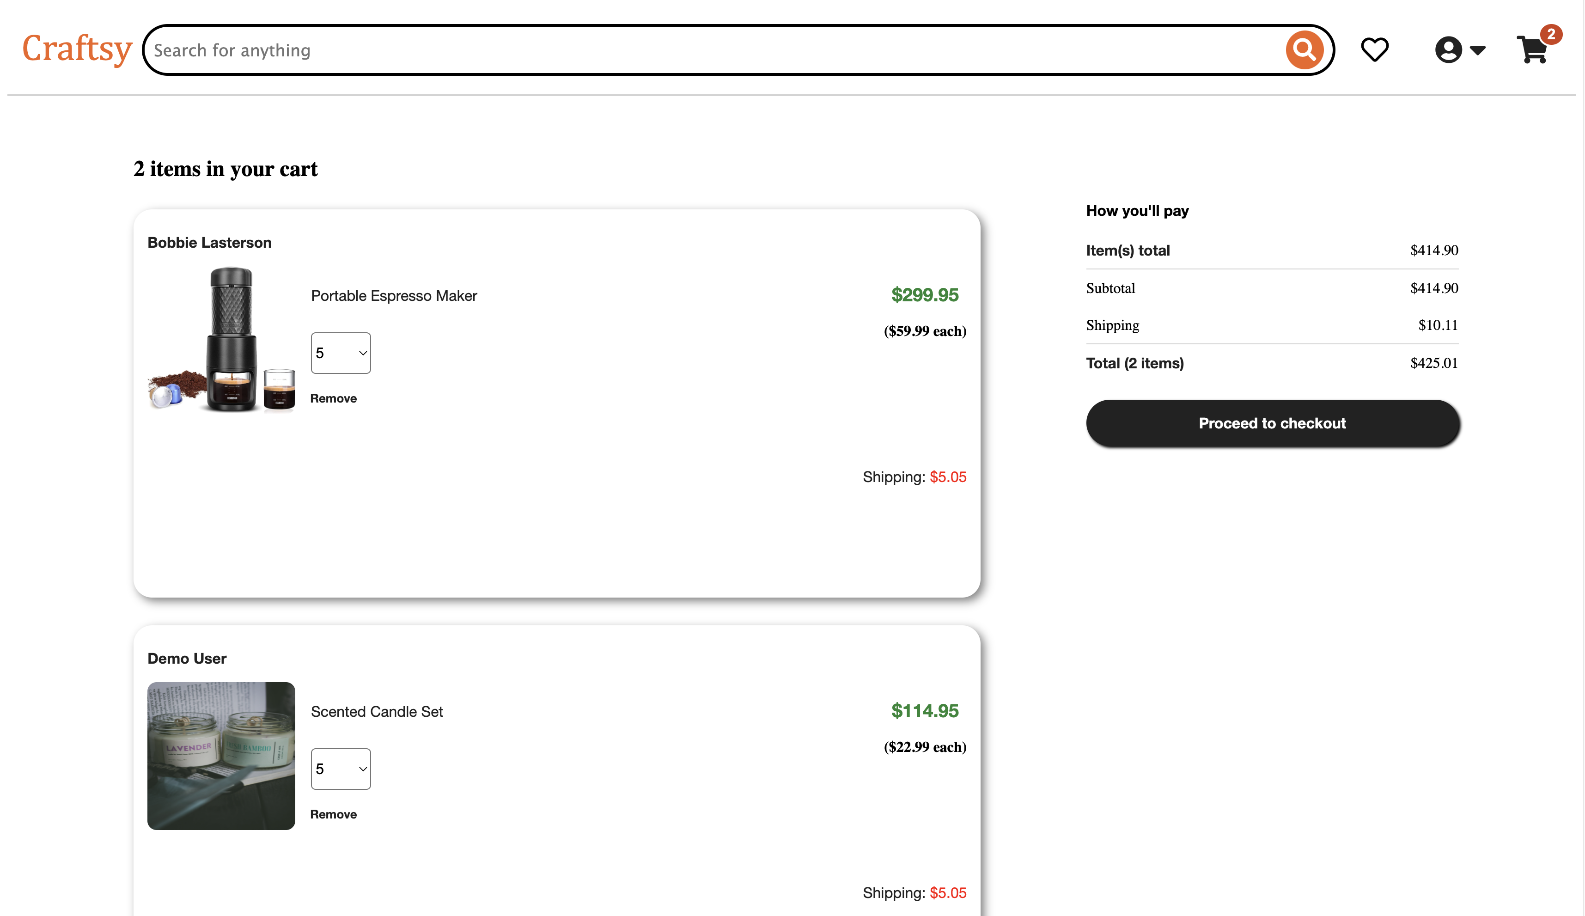Remove Portable Espresso Maker from cart

(x=333, y=398)
